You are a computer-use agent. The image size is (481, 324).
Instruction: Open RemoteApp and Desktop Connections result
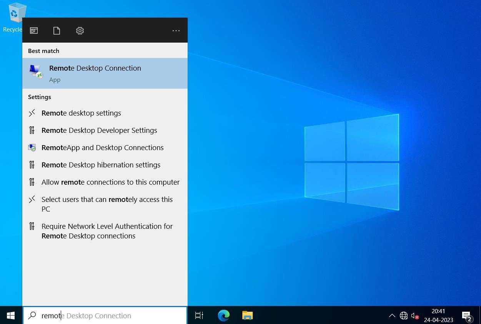pos(105,147)
